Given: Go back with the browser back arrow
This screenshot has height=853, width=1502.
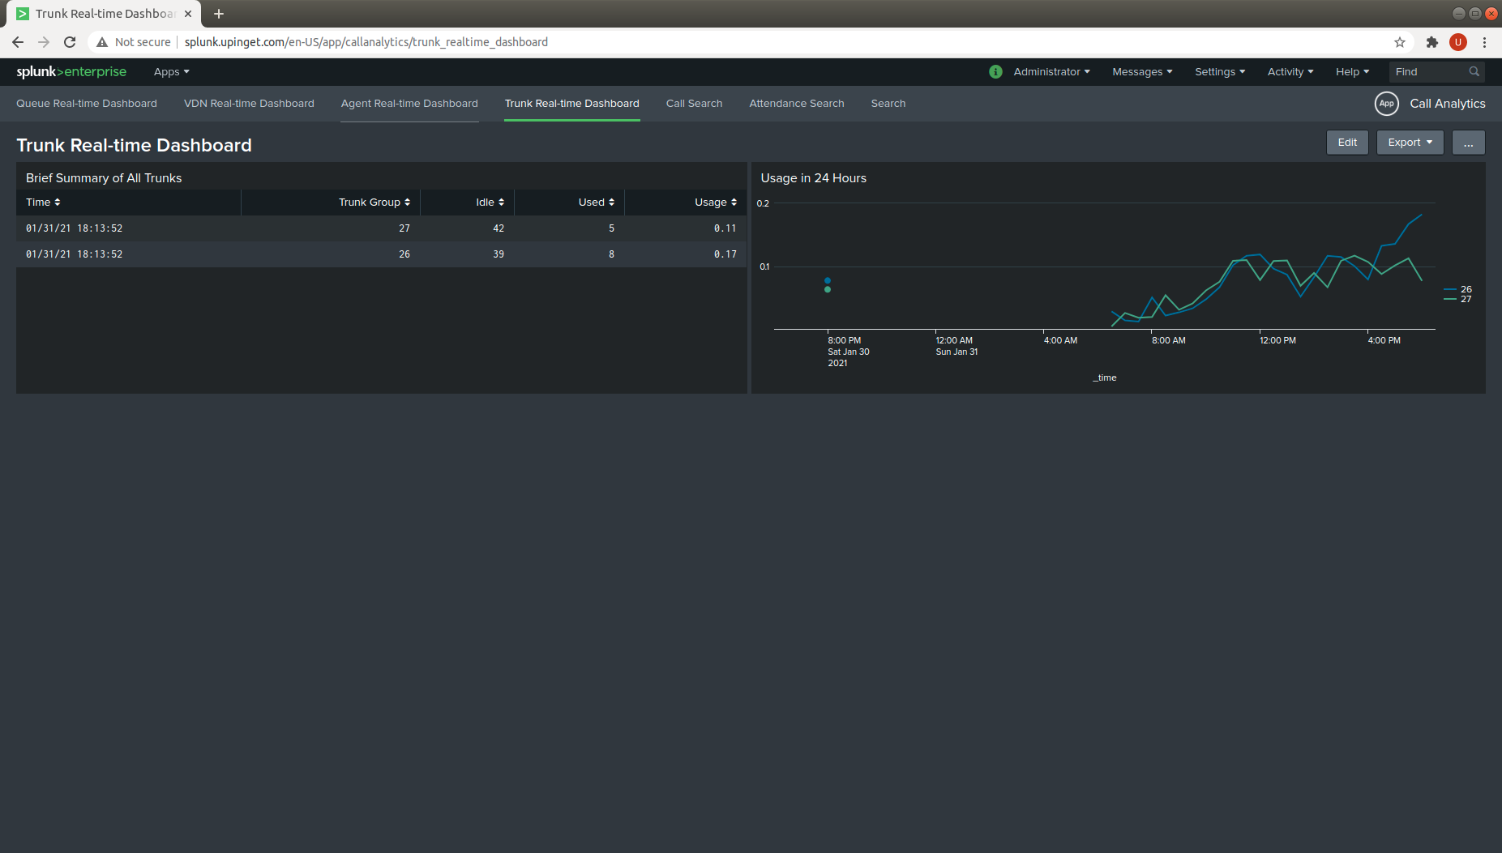Looking at the screenshot, I should [x=18, y=42].
